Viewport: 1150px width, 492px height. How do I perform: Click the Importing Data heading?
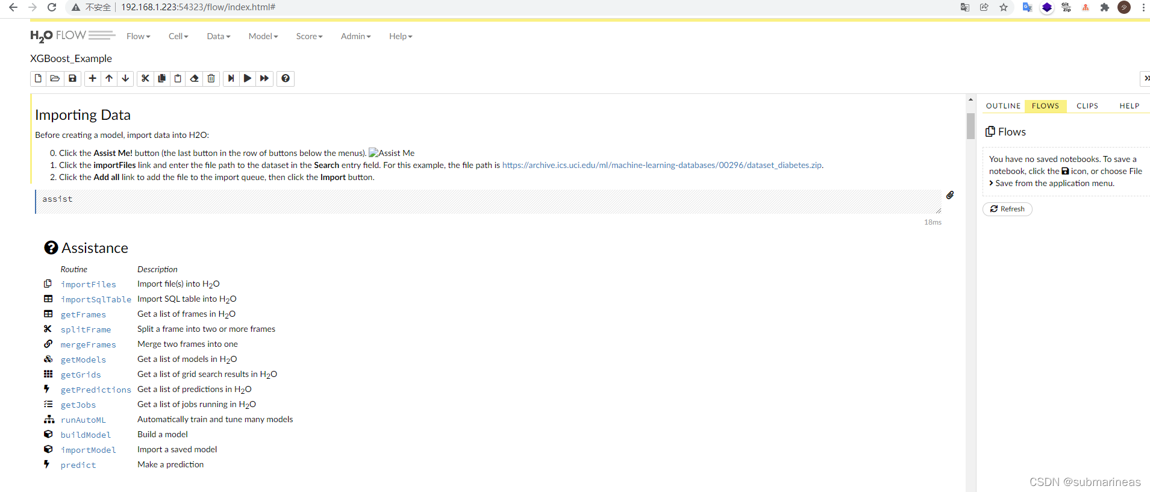[83, 115]
